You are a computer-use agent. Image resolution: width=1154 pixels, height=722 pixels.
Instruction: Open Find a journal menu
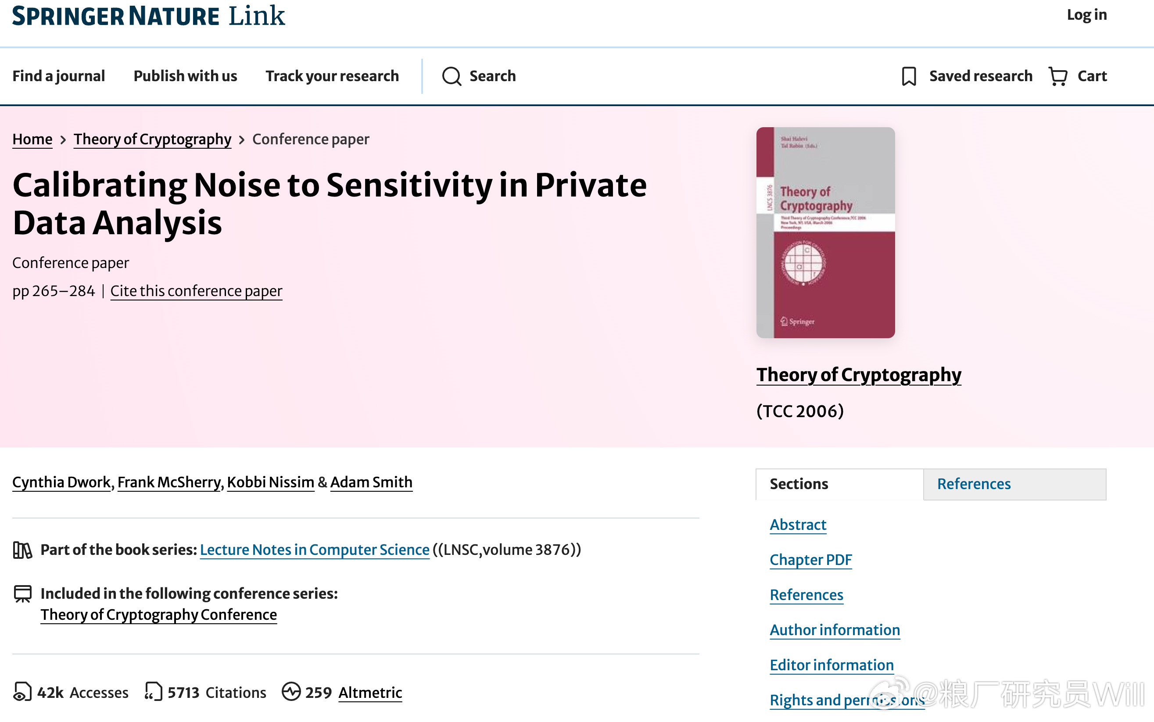pyautogui.click(x=59, y=76)
